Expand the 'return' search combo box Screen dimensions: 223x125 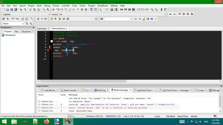coord(23,24)
